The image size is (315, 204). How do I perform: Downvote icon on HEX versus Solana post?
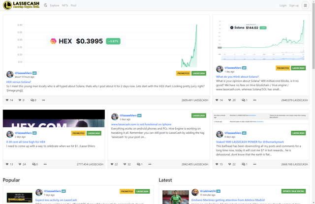point(20,100)
